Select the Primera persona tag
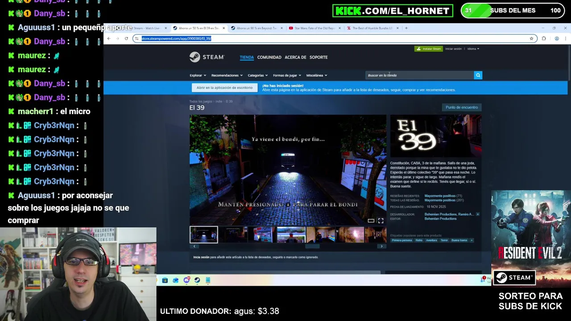The image size is (571, 321). [x=401, y=240]
